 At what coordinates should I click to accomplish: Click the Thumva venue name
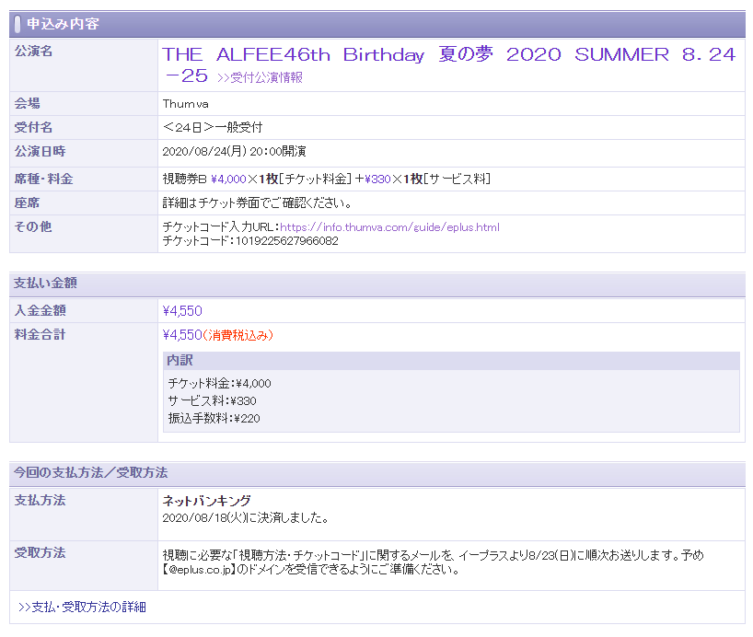(185, 104)
